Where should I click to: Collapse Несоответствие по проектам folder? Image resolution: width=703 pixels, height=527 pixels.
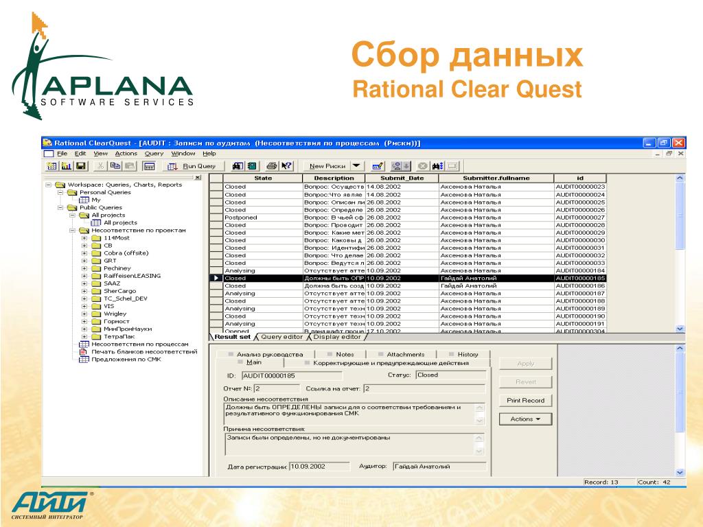point(72,231)
